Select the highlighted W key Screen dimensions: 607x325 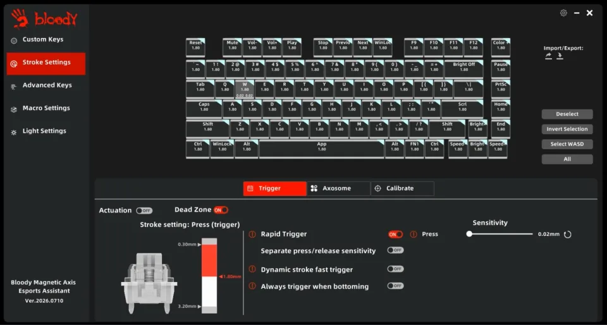[x=245, y=89]
